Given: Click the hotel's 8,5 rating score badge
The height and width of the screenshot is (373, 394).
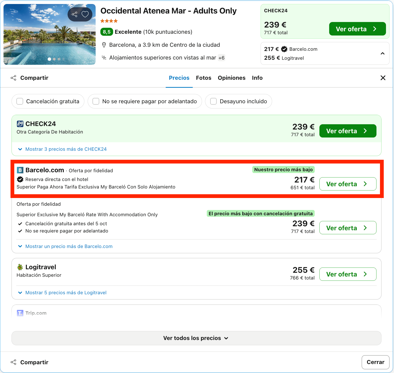Looking at the screenshot, I should (107, 32).
